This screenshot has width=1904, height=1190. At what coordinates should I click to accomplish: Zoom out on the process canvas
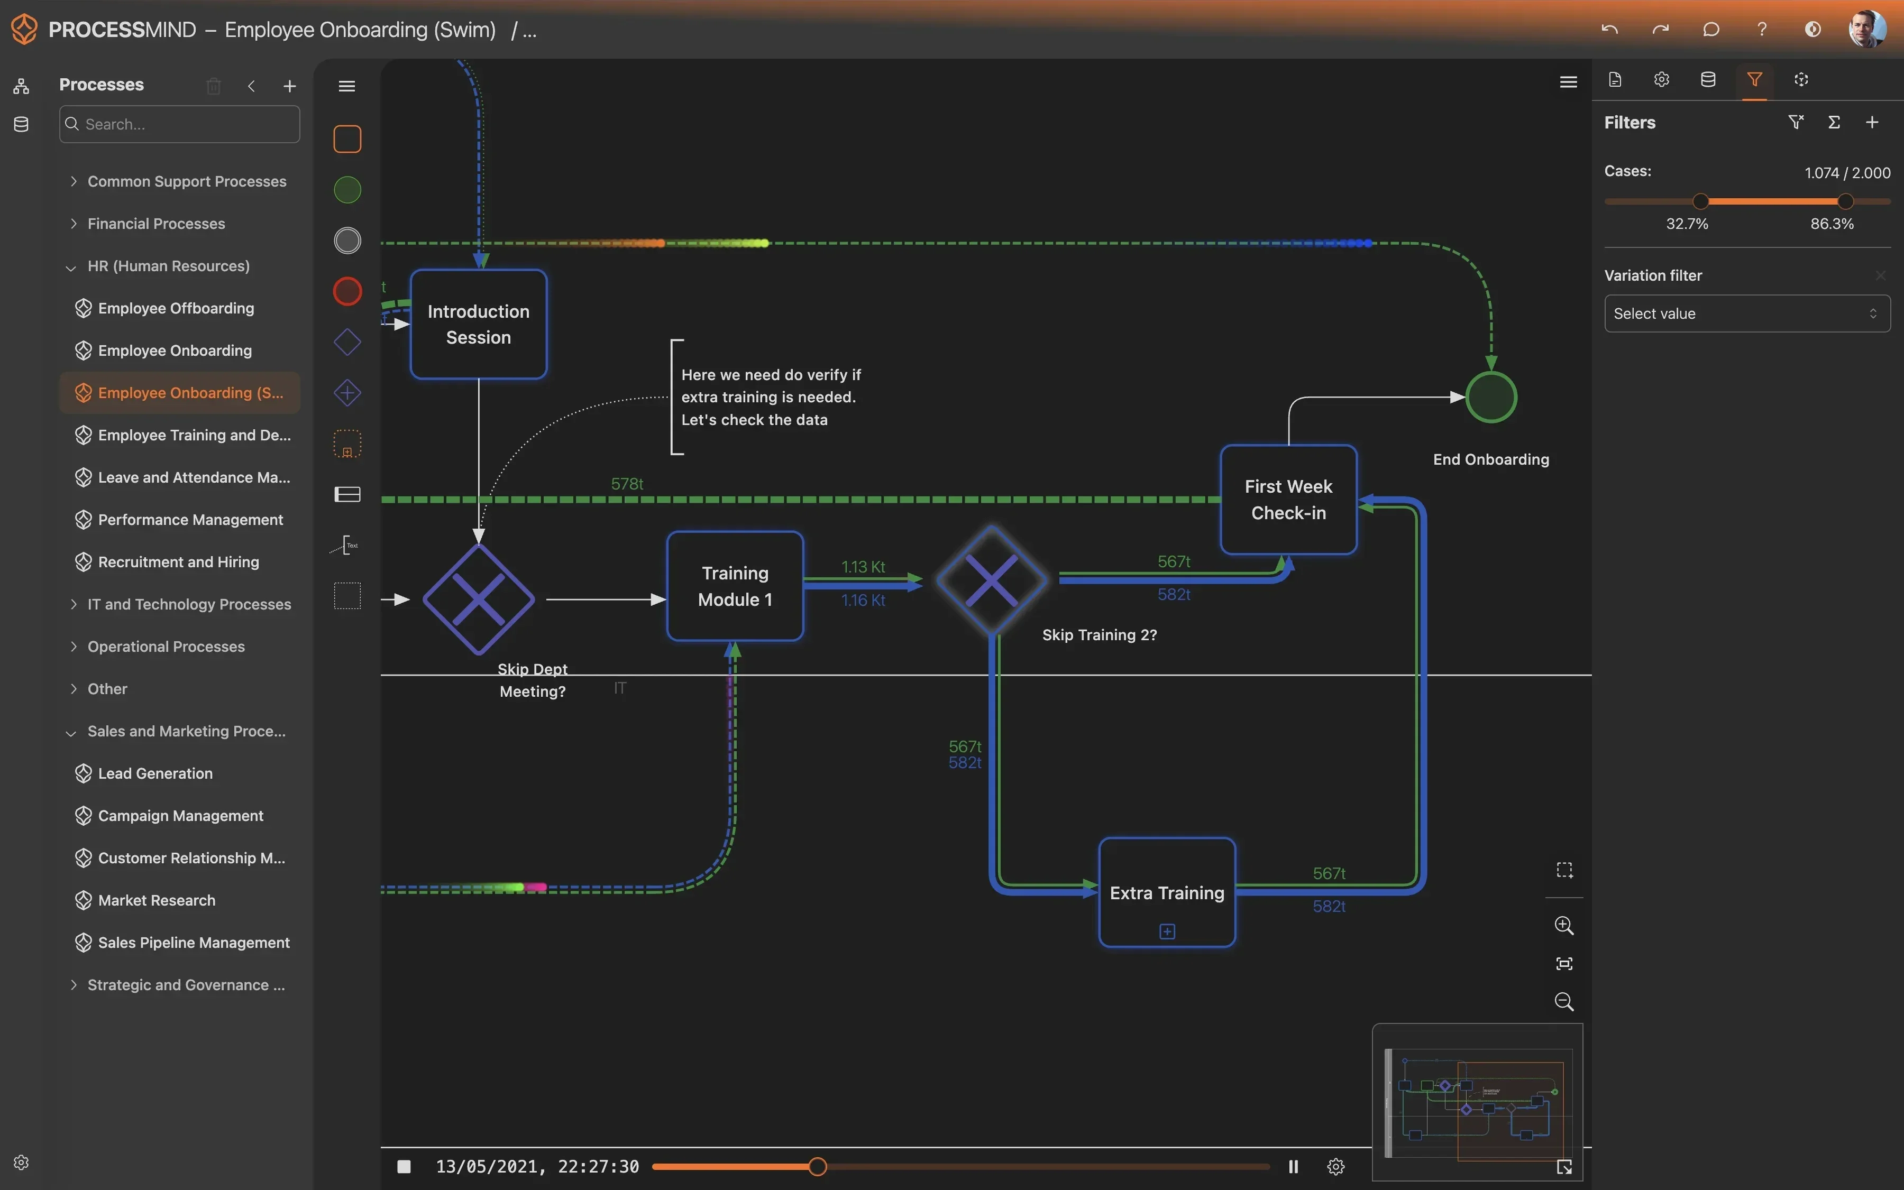1564,1002
